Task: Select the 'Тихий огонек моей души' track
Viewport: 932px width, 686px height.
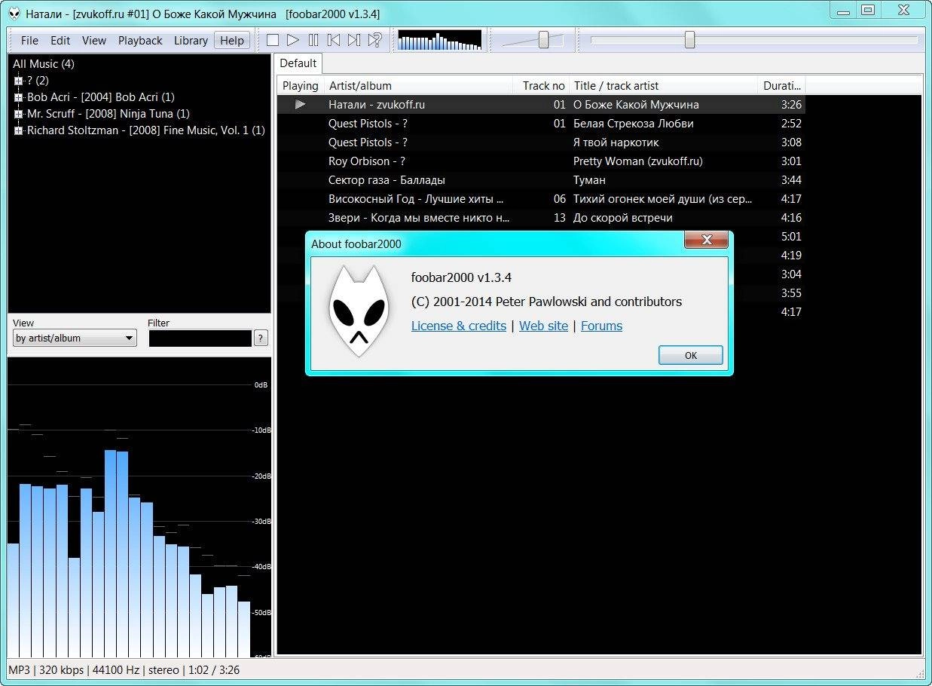Action: point(541,199)
